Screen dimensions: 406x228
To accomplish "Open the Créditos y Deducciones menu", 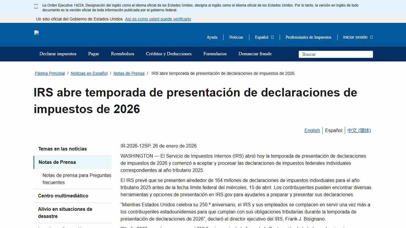I will 169,54.
